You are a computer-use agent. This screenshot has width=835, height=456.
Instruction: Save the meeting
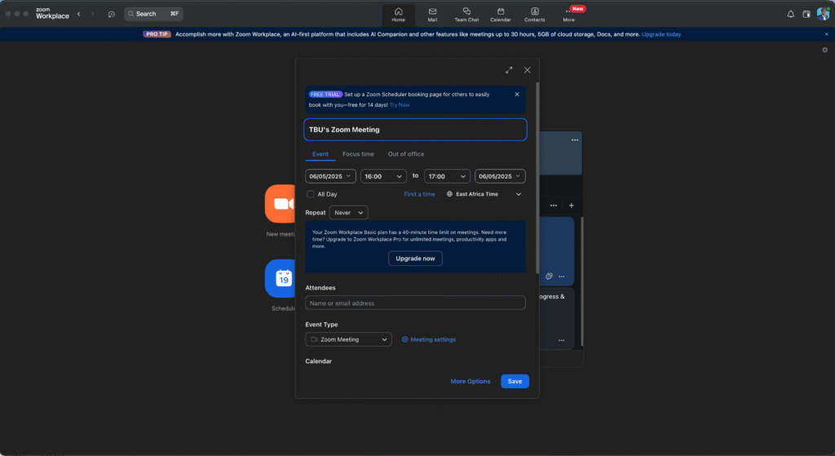[x=515, y=382]
